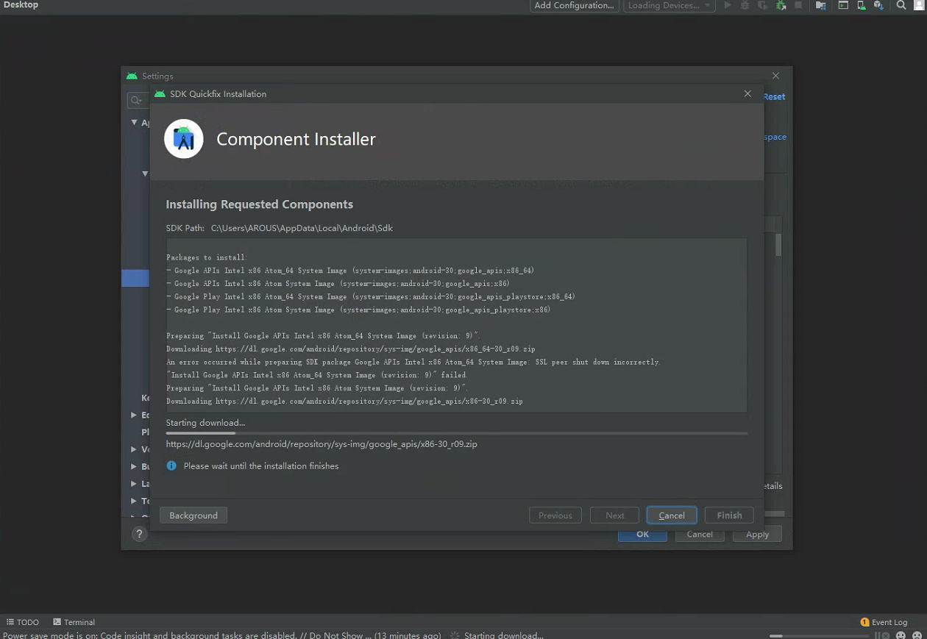This screenshot has width=927, height=639.
Task: Expand the 'La' Settings tree node
Action: [134, 484]
